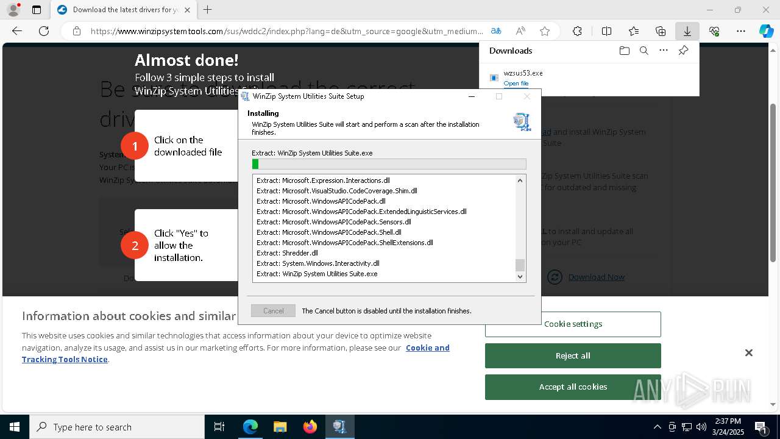Click the installer progress bar
Viewport: 780px width, 439px height.
point(389,164)
